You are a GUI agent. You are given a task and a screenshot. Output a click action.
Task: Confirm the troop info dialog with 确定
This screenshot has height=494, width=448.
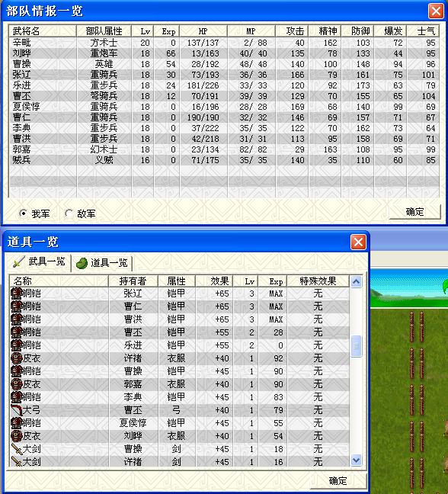[x=415, y=212]
